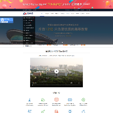Open the first item in the dark course sidebar
Screen dimensions: 113x113
(29, 18)
